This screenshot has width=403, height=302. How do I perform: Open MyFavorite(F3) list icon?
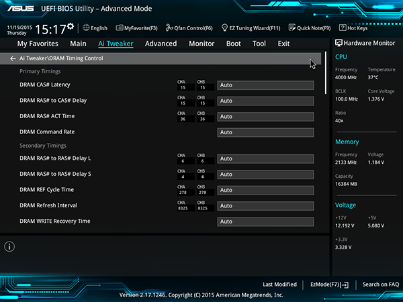[120, 28]
